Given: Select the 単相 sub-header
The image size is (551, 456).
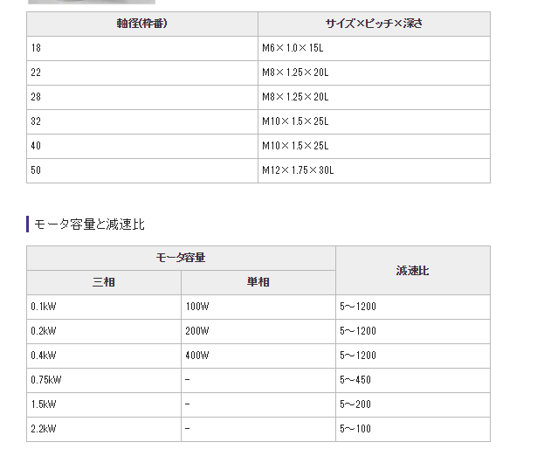Looking at the screenshot, I should click(258, 282).
